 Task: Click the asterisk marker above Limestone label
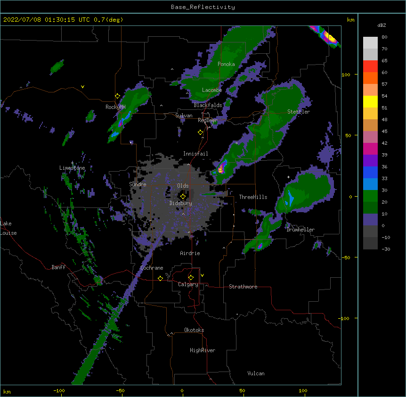(72, 163)
